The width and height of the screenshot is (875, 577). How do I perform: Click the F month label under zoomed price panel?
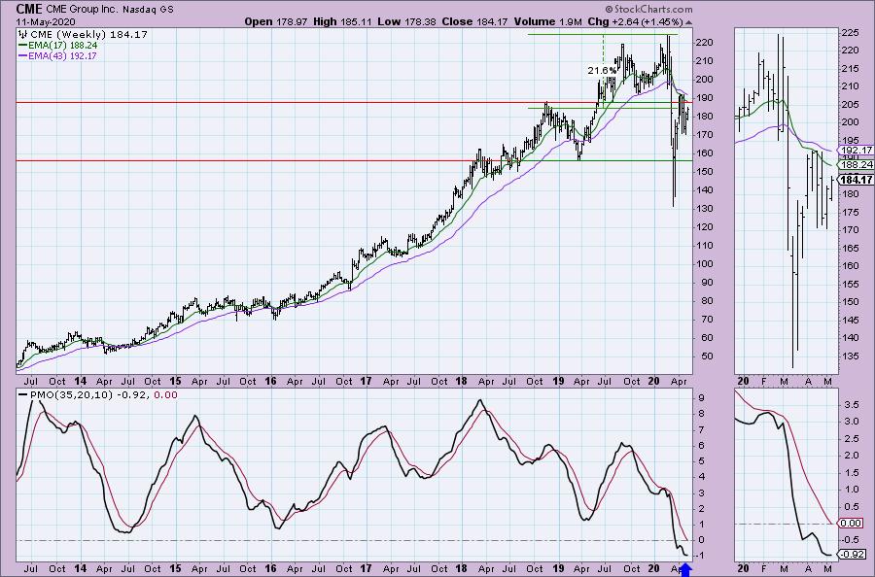pyautogui.click(x=763, y=382)
